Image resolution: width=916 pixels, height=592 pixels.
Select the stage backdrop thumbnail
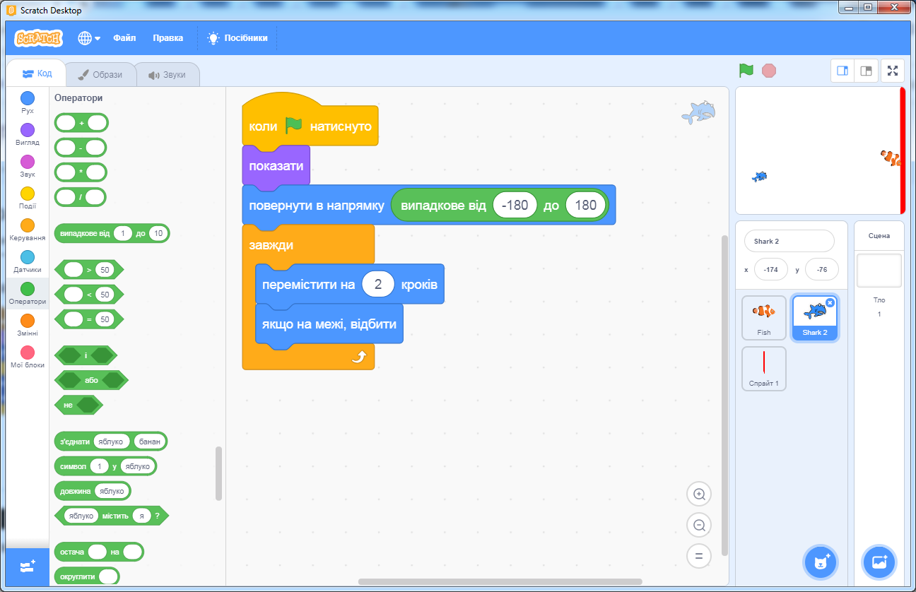(x=879, y=271)
